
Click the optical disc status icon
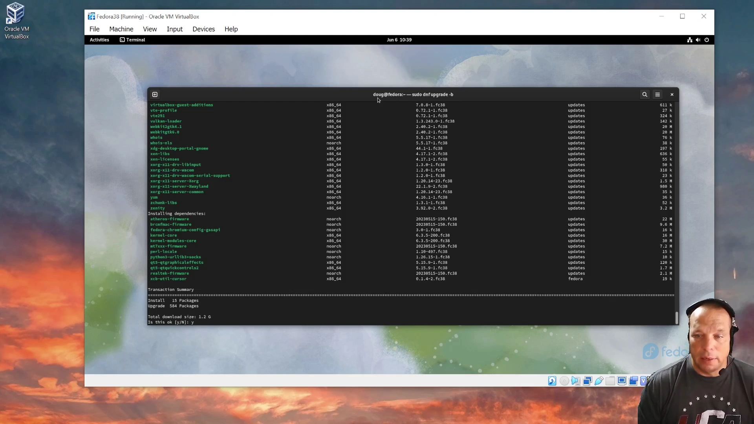[x=564, y=381]
